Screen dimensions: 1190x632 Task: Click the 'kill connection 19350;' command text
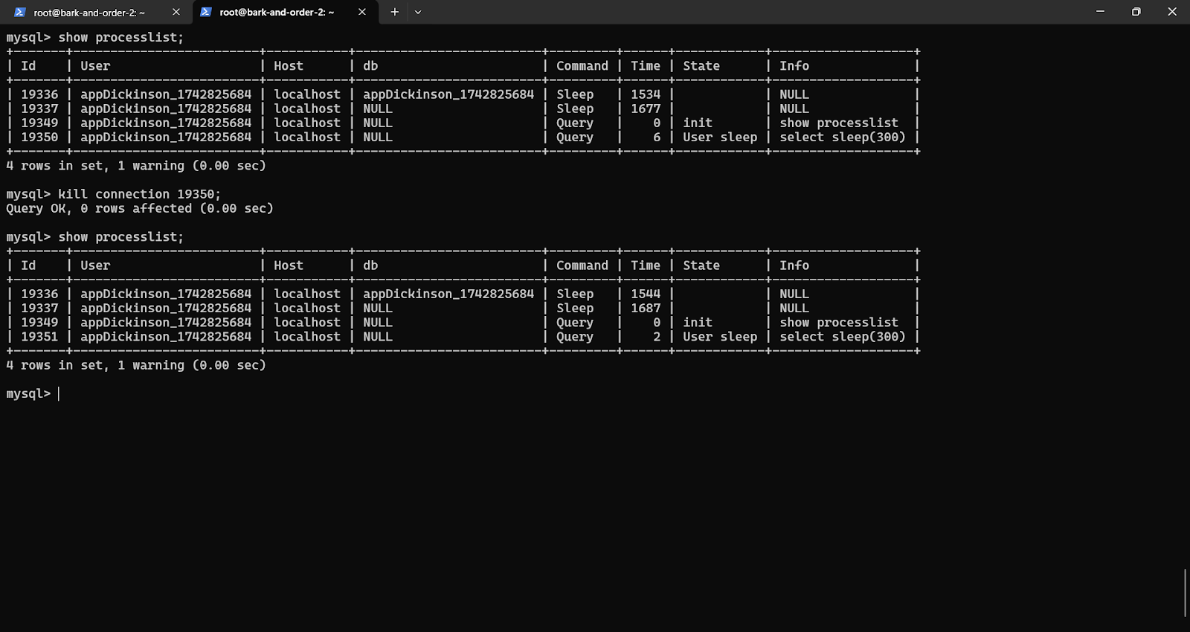click(139, 194)
